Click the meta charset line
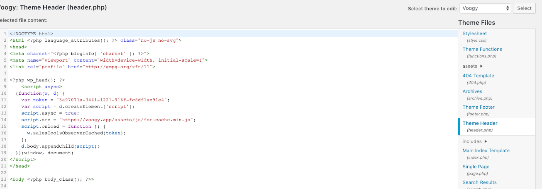542x189 pixels. pyautogui.click(x=79, y=53)
